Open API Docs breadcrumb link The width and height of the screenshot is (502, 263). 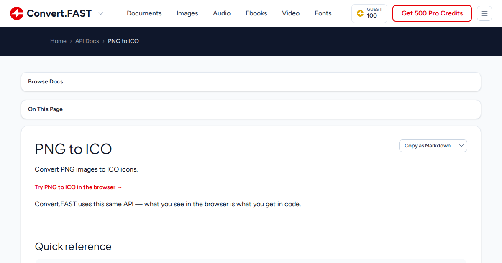[87, 41]
